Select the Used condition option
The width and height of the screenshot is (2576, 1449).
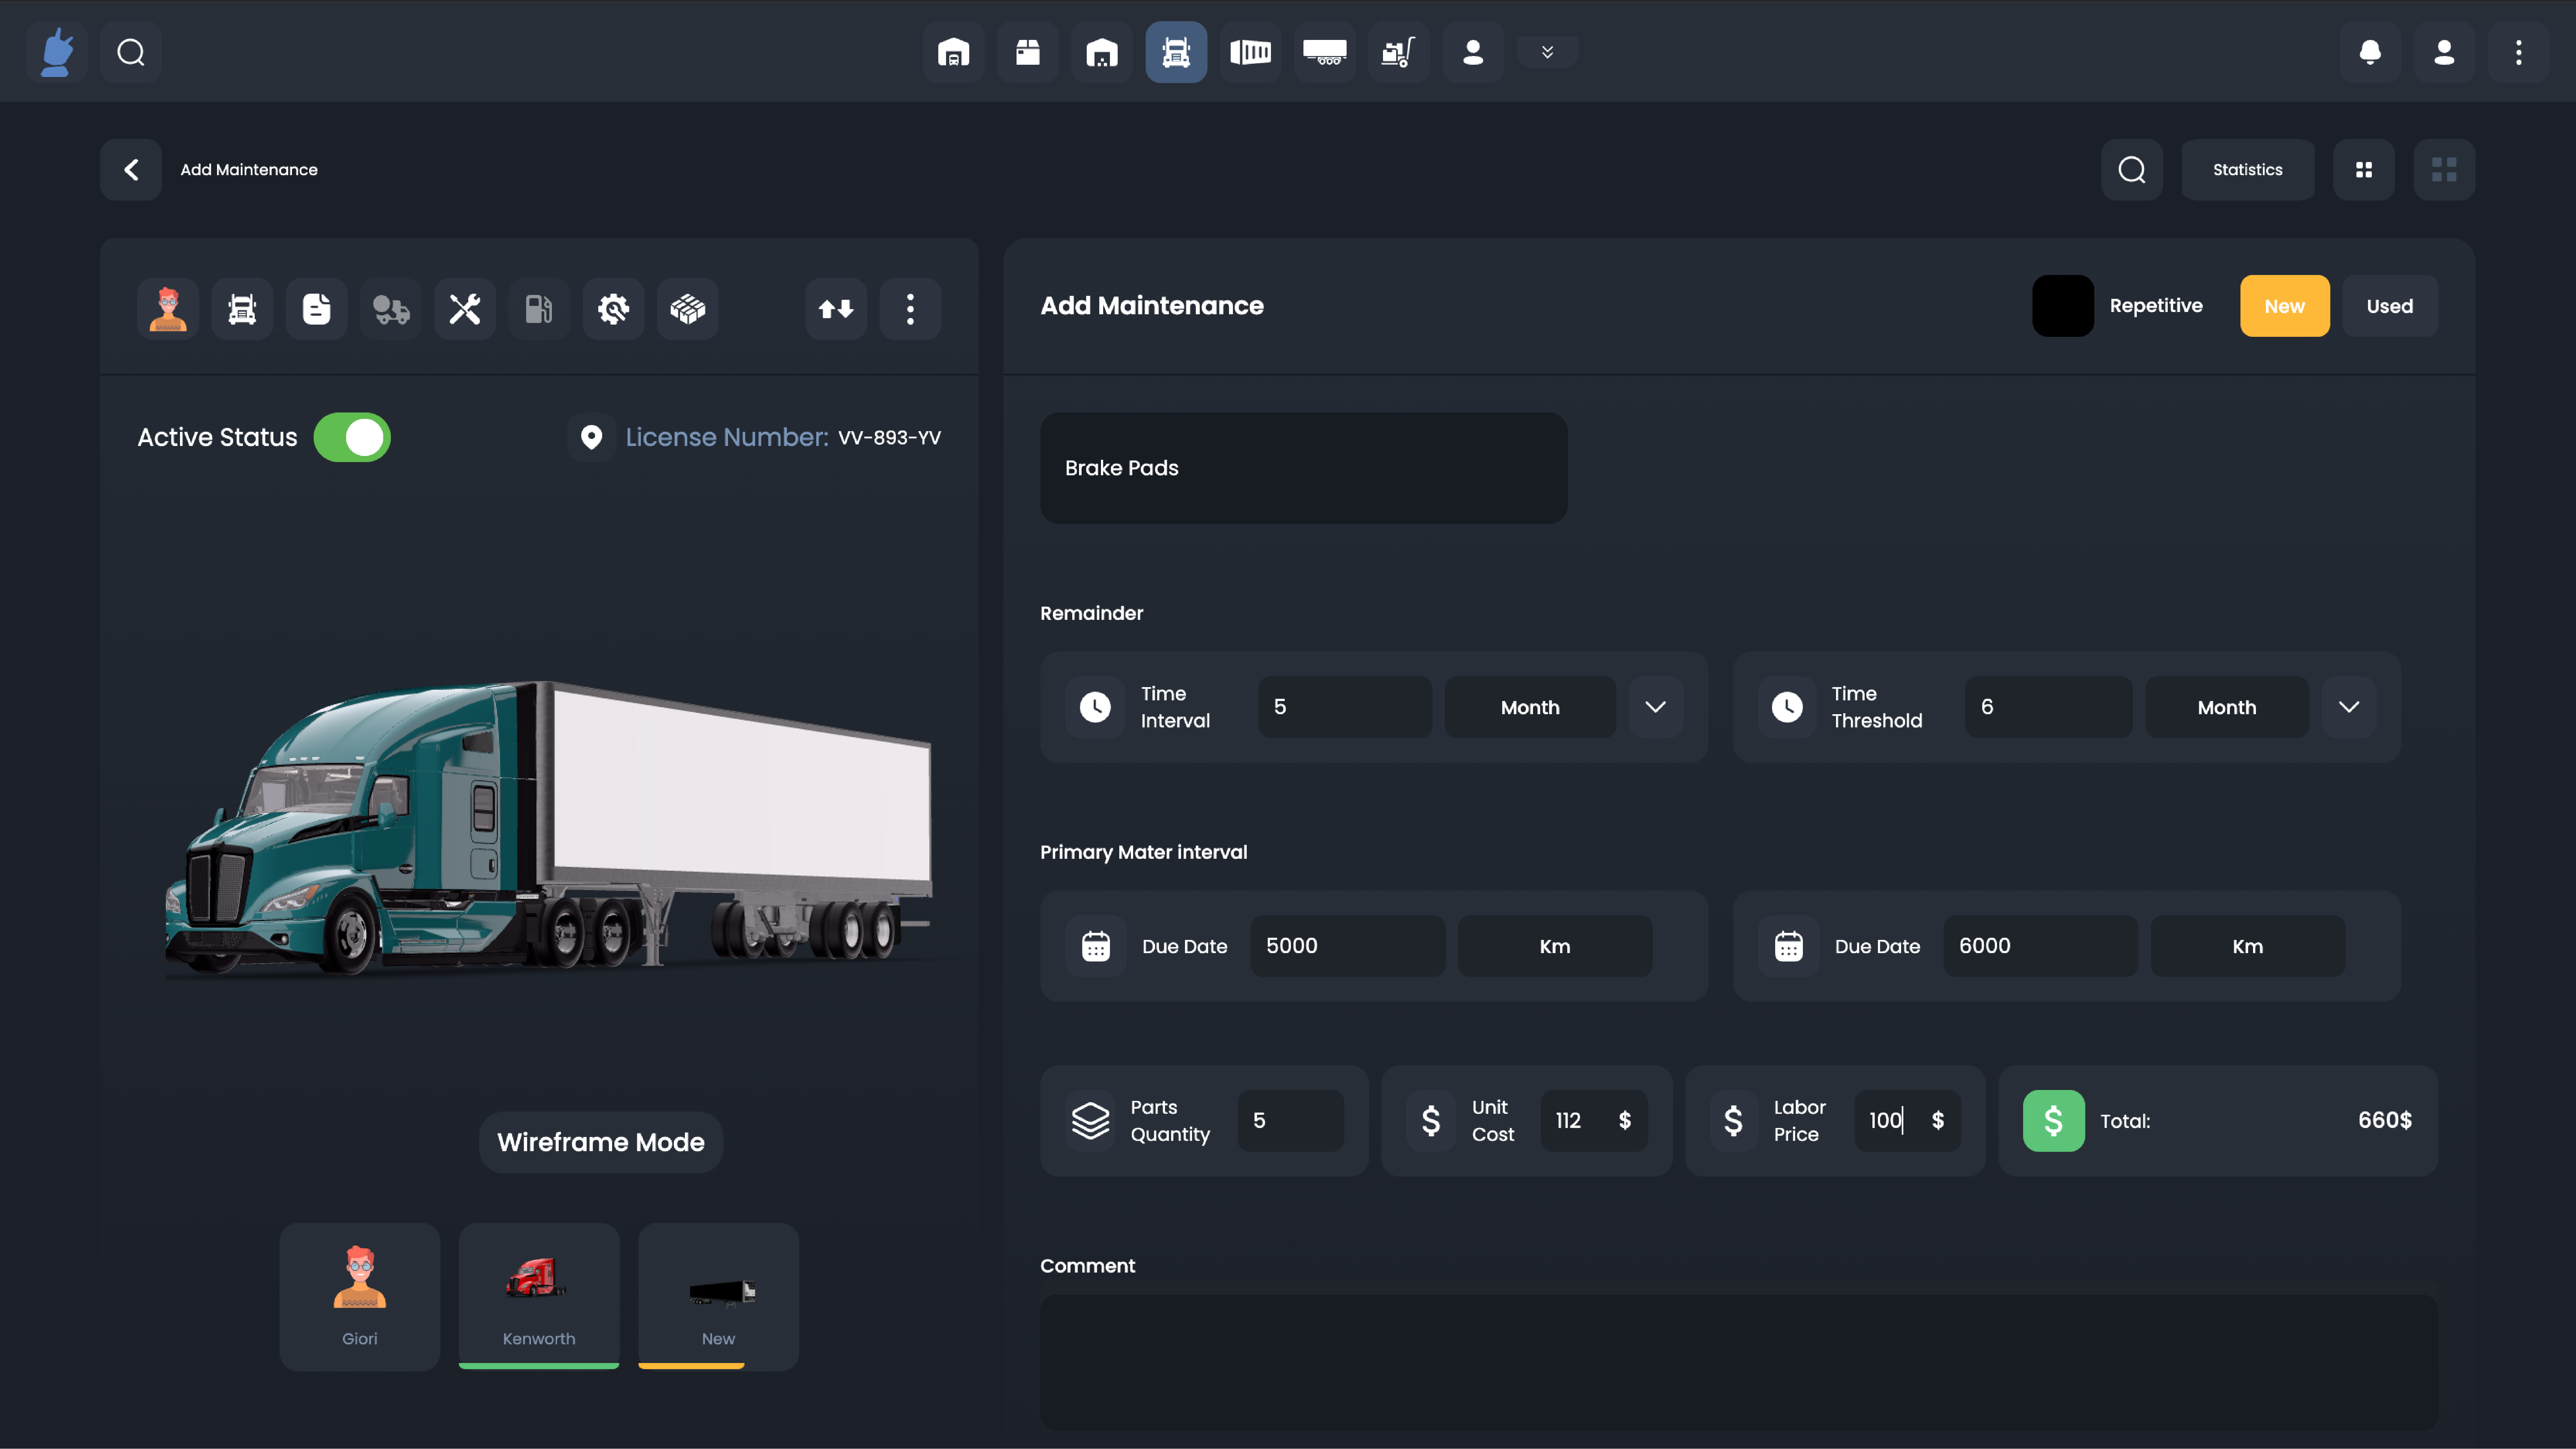[2390, 306]
